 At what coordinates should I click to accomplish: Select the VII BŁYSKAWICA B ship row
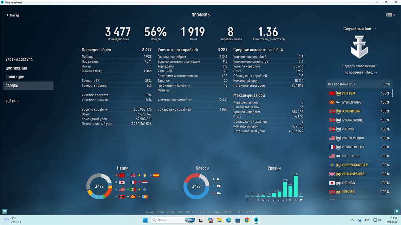click(x=359, y=165)
